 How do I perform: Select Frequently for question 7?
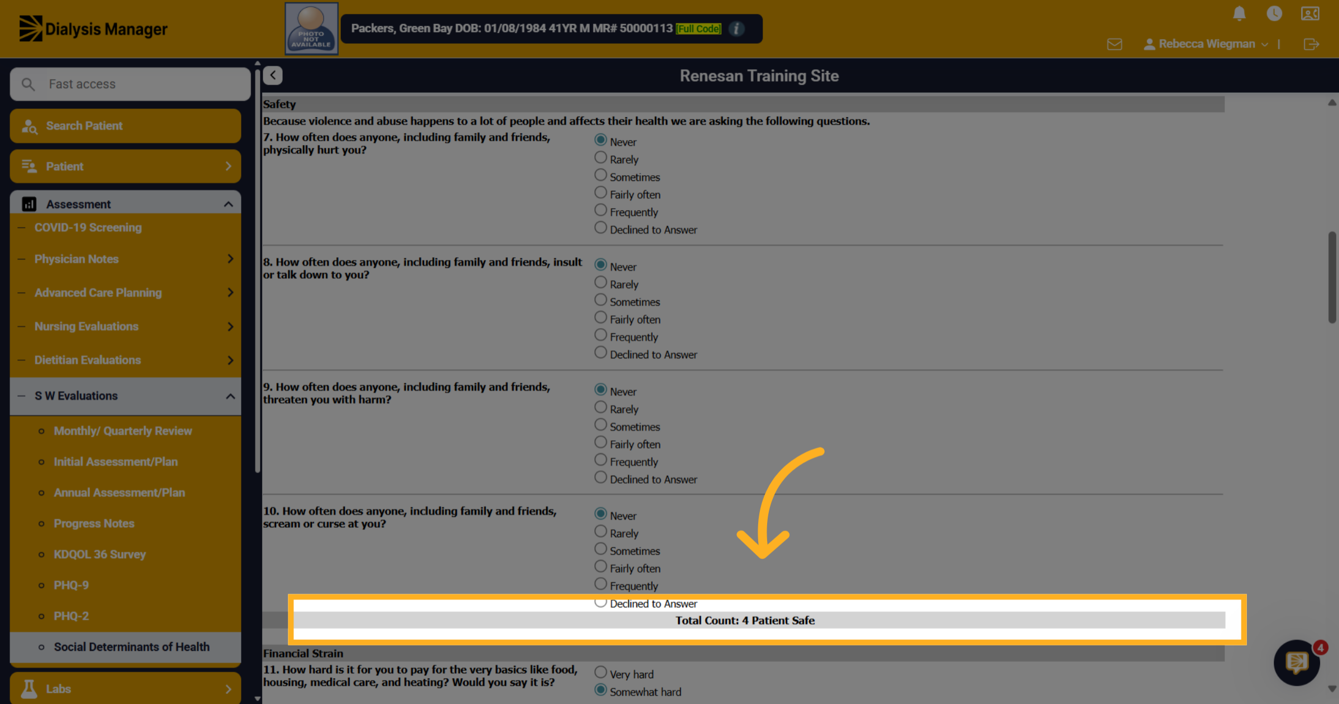(x=600, y=210)
